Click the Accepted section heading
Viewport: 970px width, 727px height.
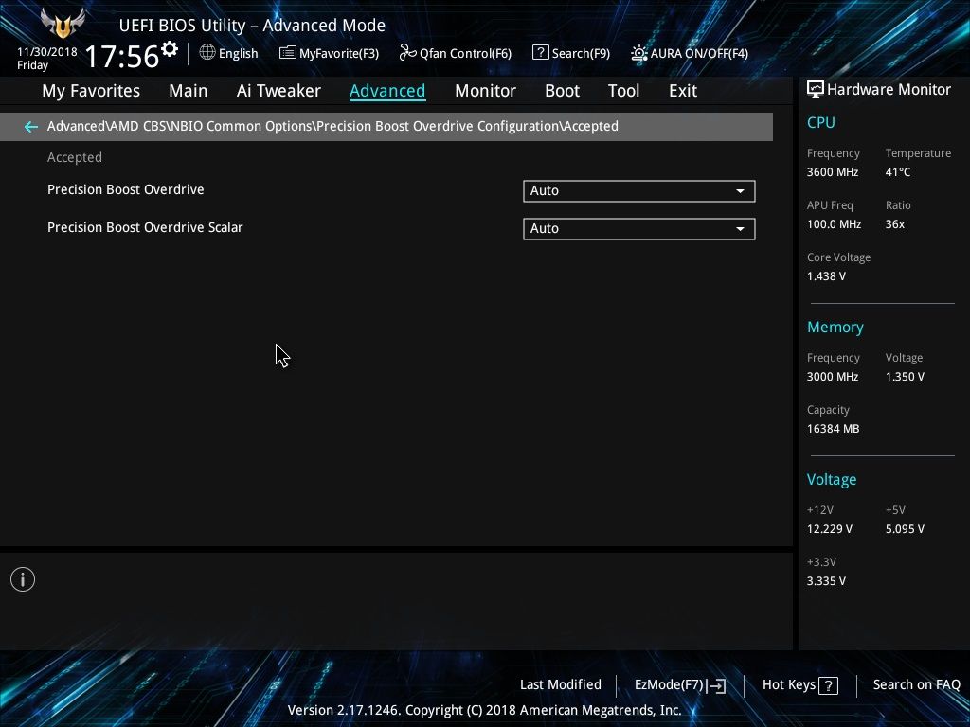pos(74,158)
